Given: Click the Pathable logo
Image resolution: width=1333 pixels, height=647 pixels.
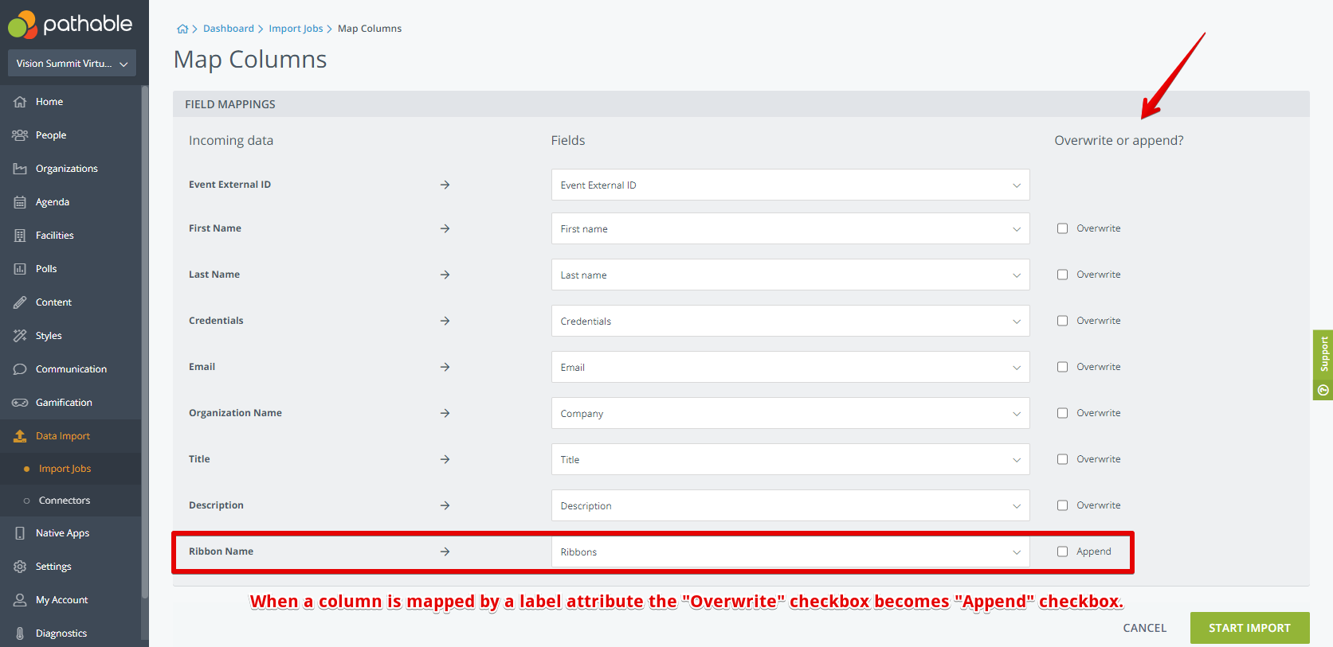Looking at the screenshot, I should point(70,25).
